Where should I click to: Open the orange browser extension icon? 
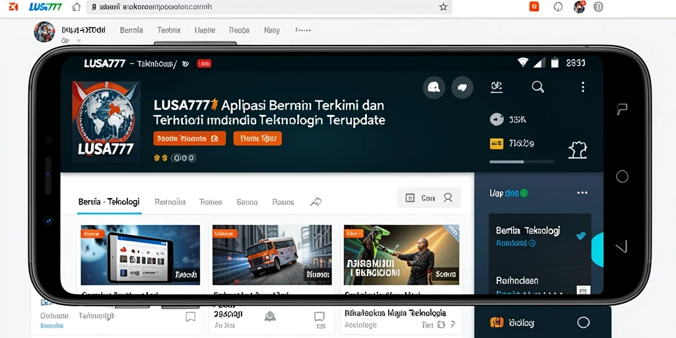[x=534, y=7]
